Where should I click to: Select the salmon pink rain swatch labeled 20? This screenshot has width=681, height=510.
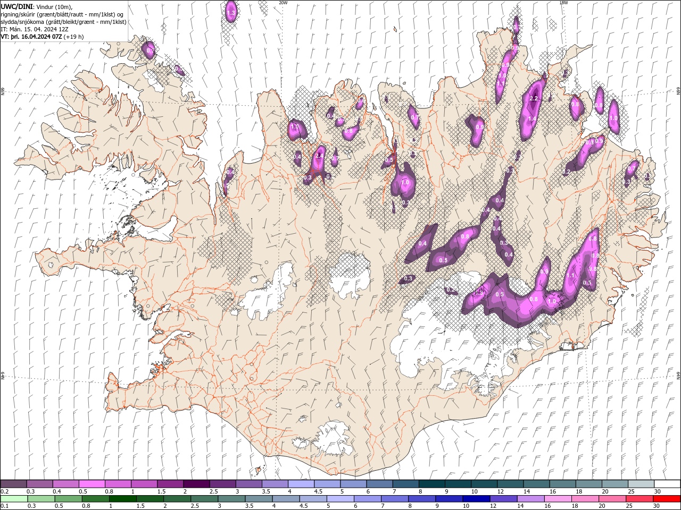click(x=611, y=498)
